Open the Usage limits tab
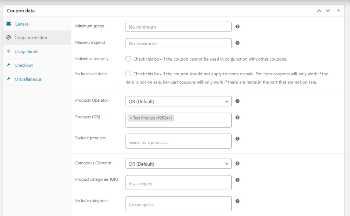 pos(26,51)
